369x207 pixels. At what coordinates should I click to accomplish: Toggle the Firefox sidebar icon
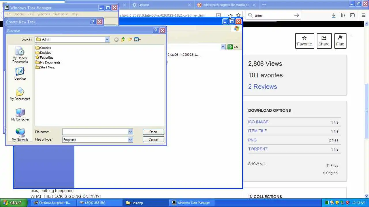(352, 15)
